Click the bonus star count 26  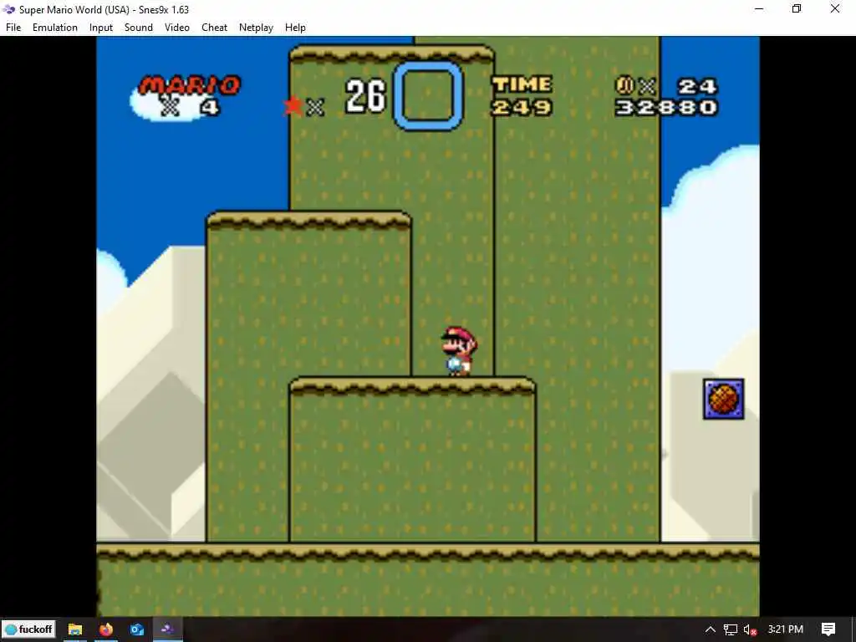(366, 96)
